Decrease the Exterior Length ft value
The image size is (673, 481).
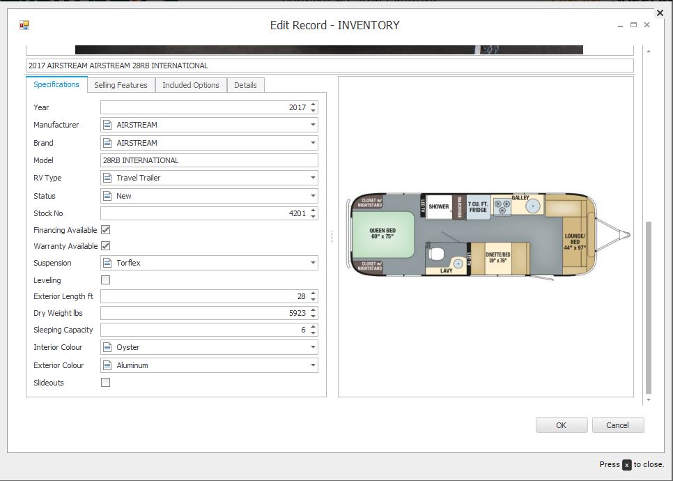(314, 299)
